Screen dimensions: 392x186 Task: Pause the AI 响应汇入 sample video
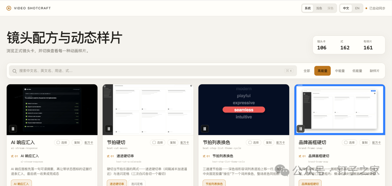coord(13,129)
